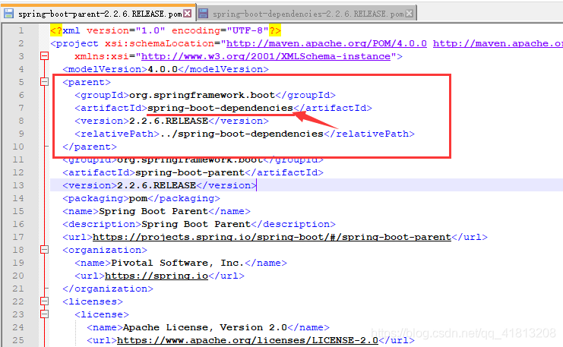Click 2.2.6.RELEASE in the parent version line
The height and width of the screenshot is (347, 563).
click(x=169, y=121)
